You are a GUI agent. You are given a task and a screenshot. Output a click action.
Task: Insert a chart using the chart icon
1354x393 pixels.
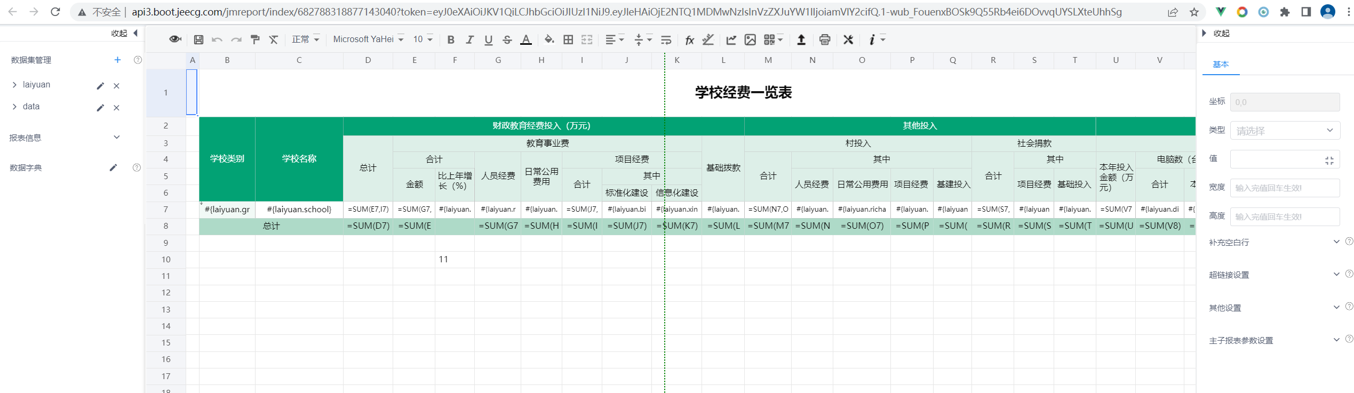(731, 39)
